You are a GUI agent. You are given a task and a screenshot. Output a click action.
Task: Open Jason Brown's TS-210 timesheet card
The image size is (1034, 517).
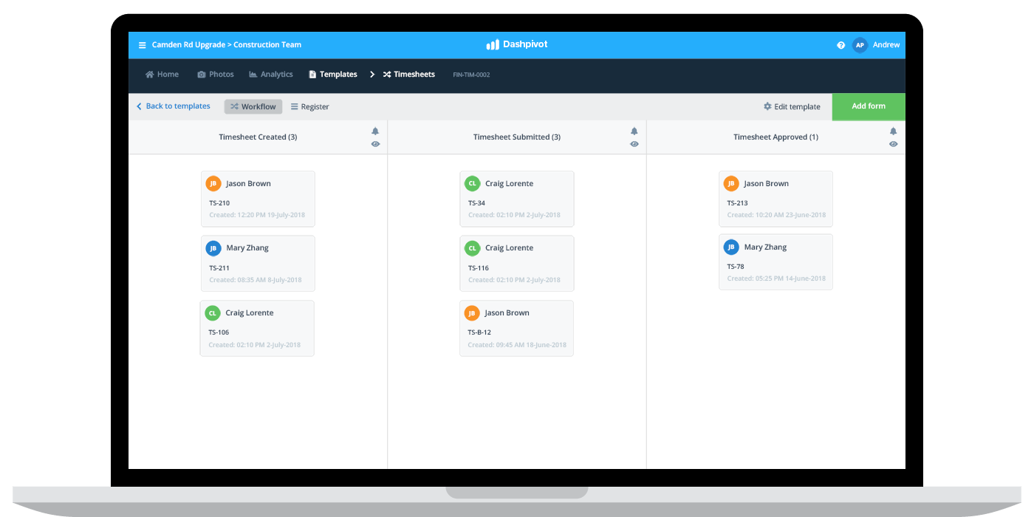click(257, 198)
